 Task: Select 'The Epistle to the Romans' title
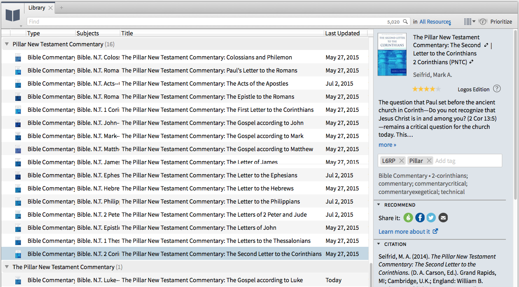208,97
